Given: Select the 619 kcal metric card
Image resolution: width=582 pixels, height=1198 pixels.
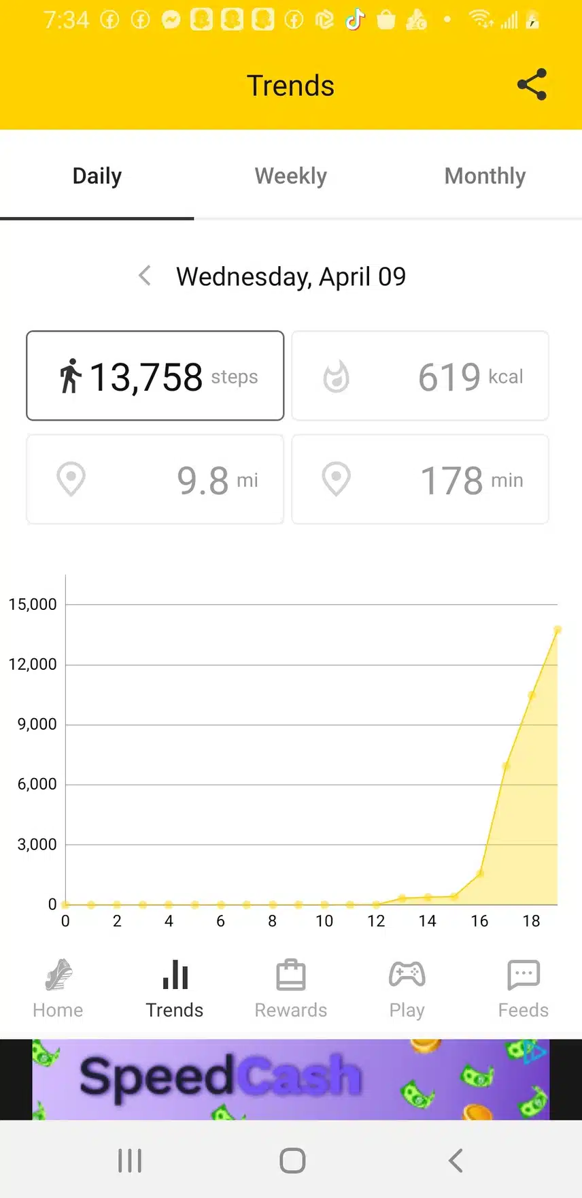Looking at the screenshot, I should tap(420, 376).
